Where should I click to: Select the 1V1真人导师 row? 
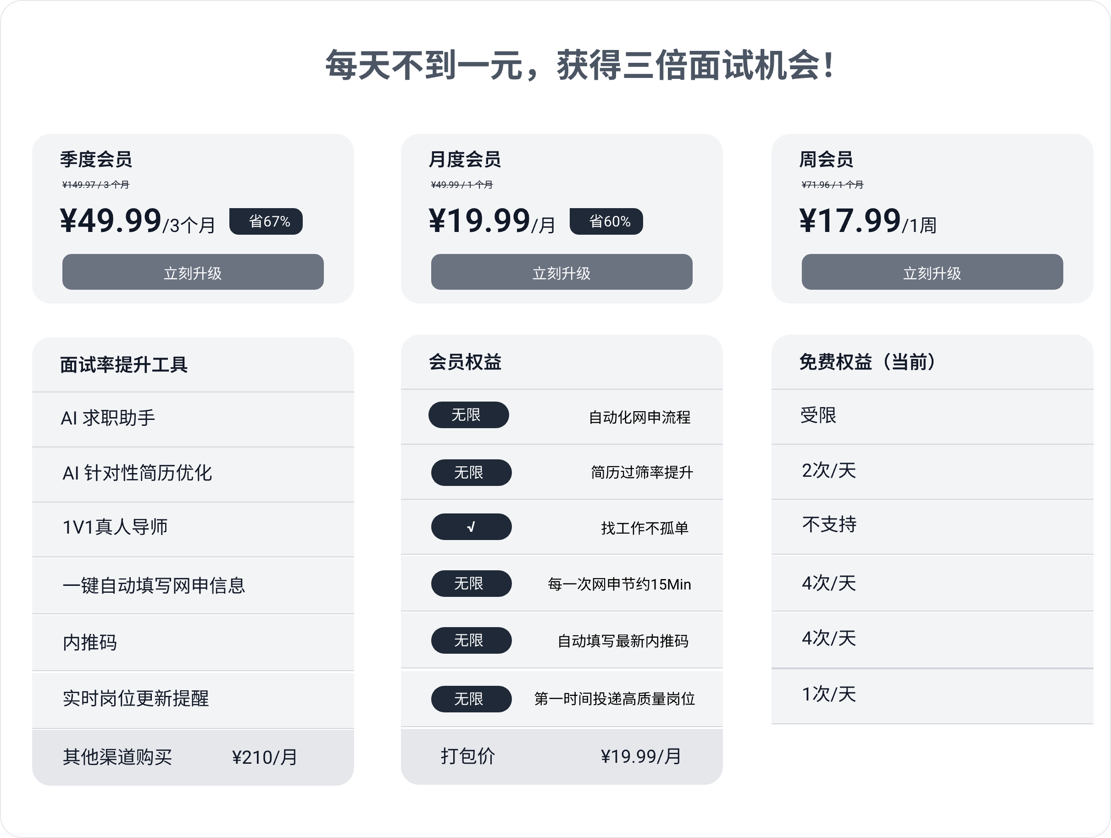coord(193,529)
